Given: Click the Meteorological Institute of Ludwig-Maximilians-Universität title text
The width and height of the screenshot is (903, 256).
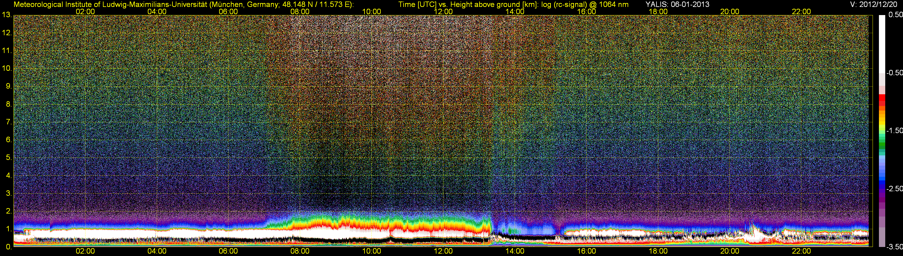Looking at the screenshot, I should click(x=183, y=4).
